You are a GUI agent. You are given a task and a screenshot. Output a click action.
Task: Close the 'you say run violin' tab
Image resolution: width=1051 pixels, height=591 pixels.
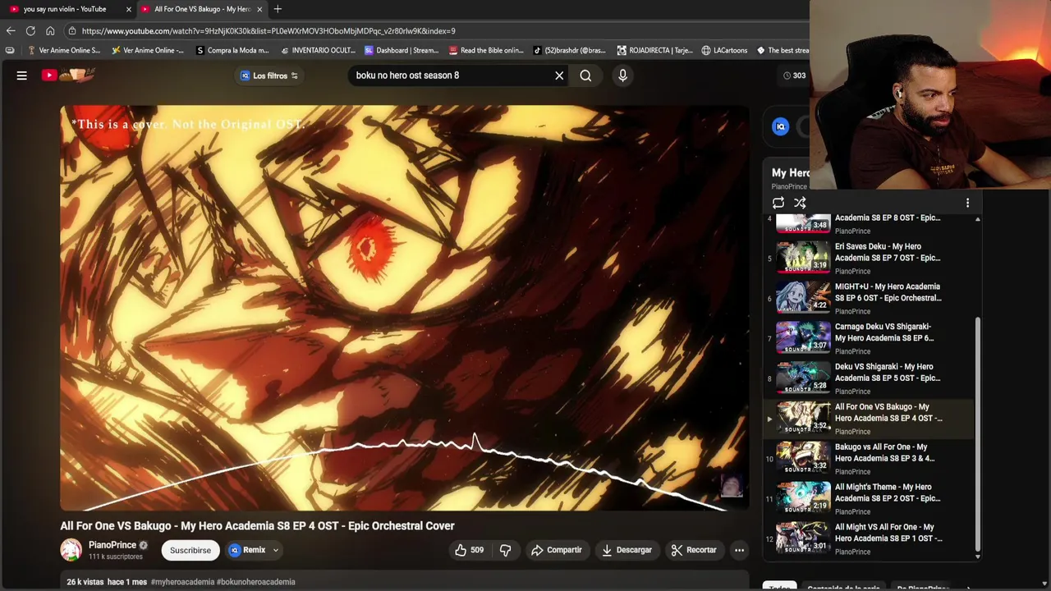[x=128, y=9]
